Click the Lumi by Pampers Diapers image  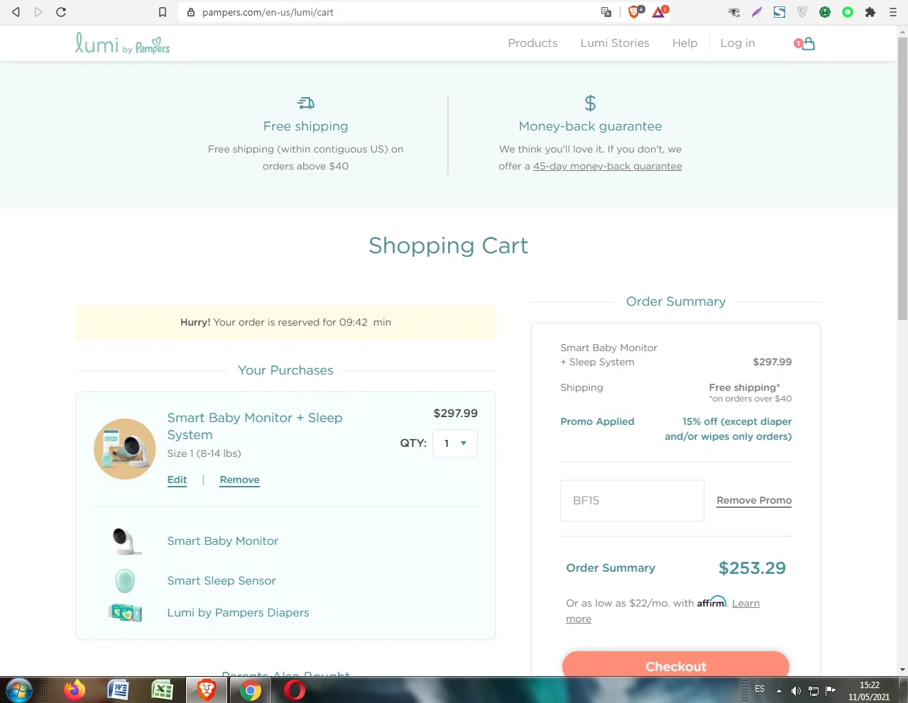[126, 612]
